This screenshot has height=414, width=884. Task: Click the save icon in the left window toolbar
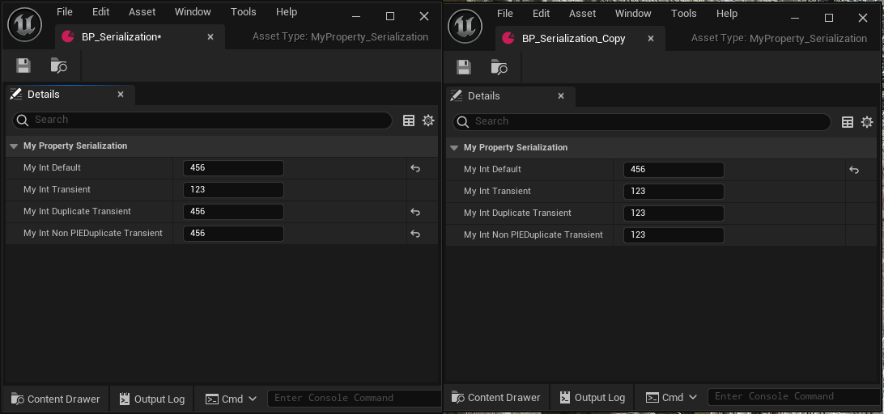pos(23,66)
